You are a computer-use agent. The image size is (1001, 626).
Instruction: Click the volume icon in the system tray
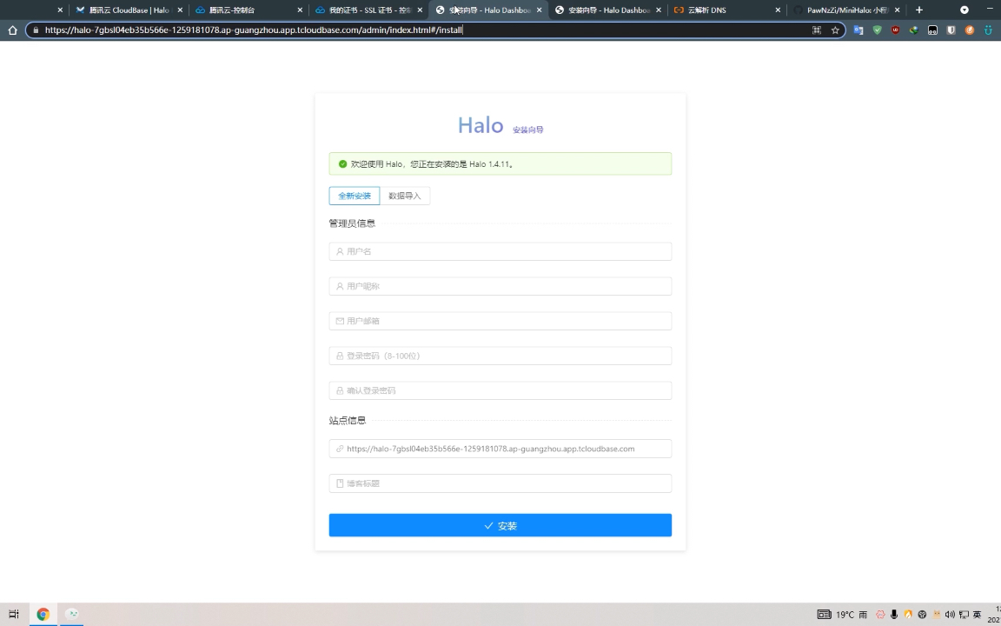(x=951, y=615)
